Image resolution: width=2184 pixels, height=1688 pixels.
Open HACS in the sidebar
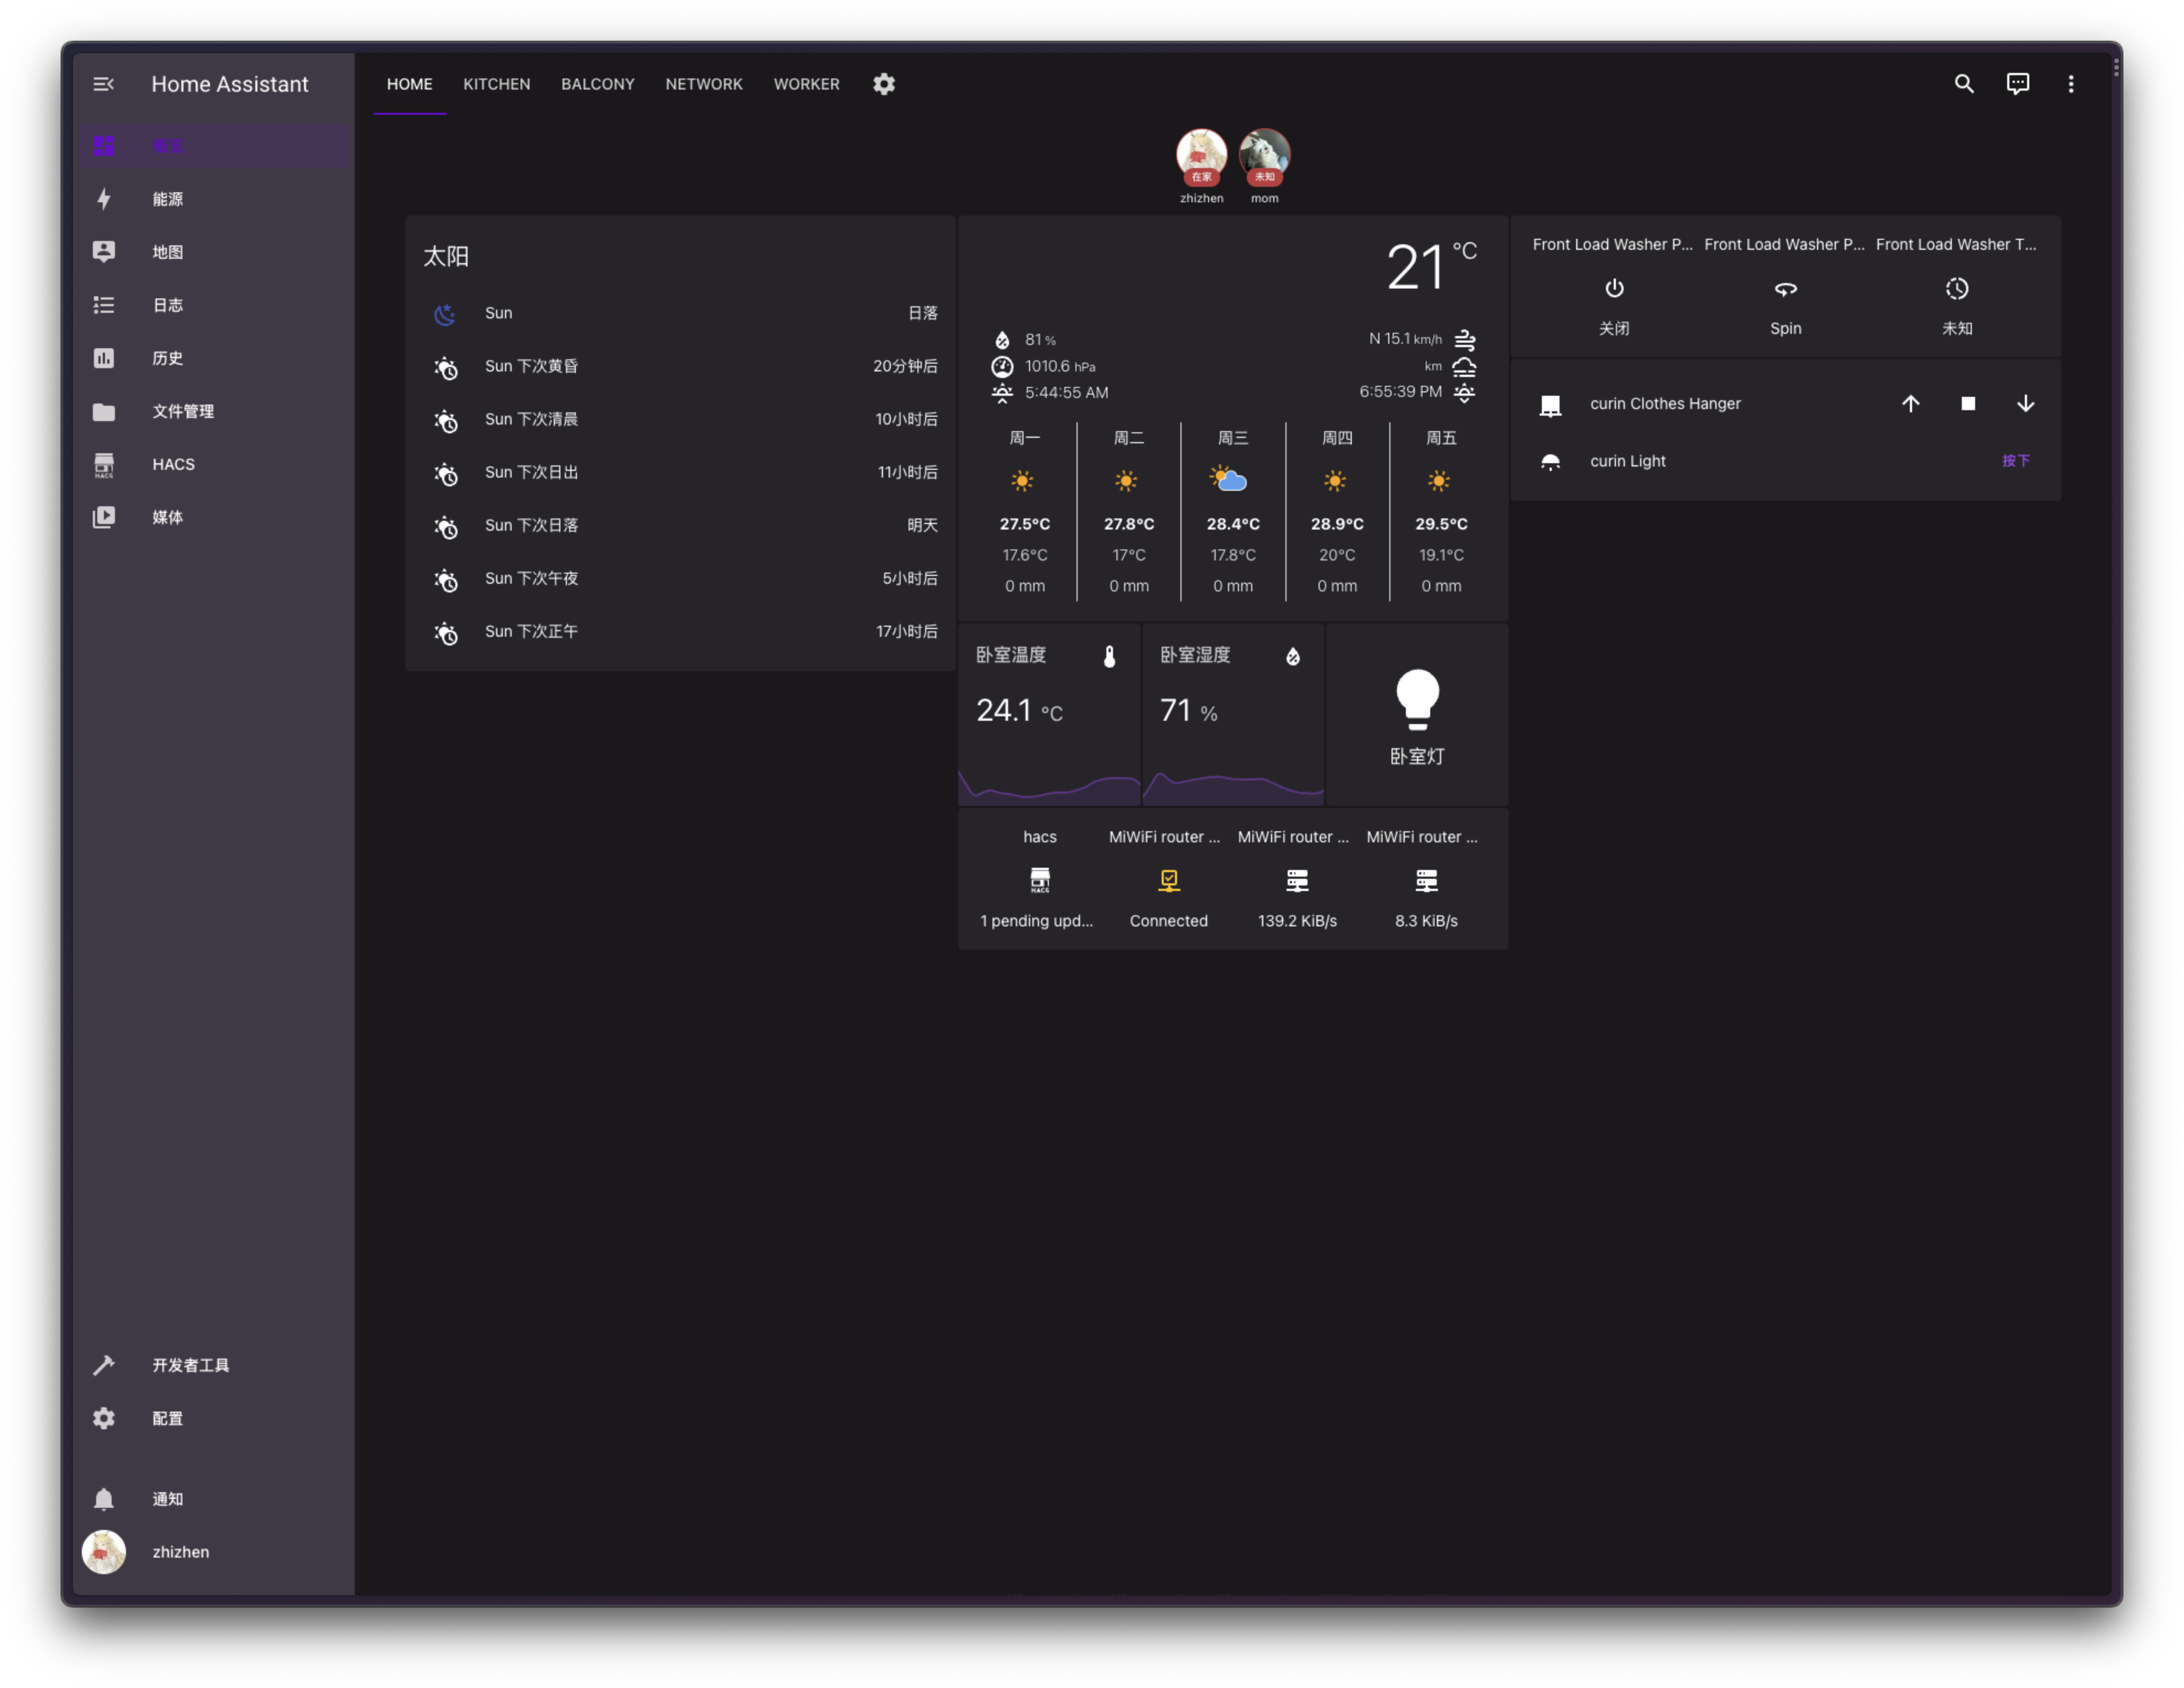click(173, 464)
